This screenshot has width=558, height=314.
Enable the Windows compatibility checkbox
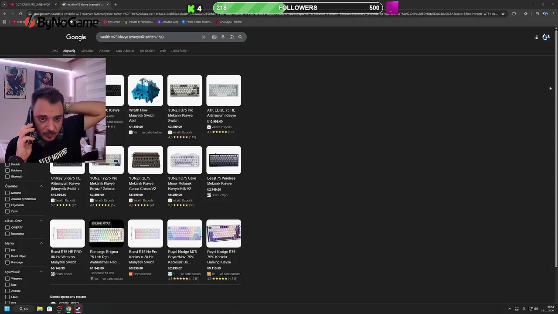[x=7, y=279]
